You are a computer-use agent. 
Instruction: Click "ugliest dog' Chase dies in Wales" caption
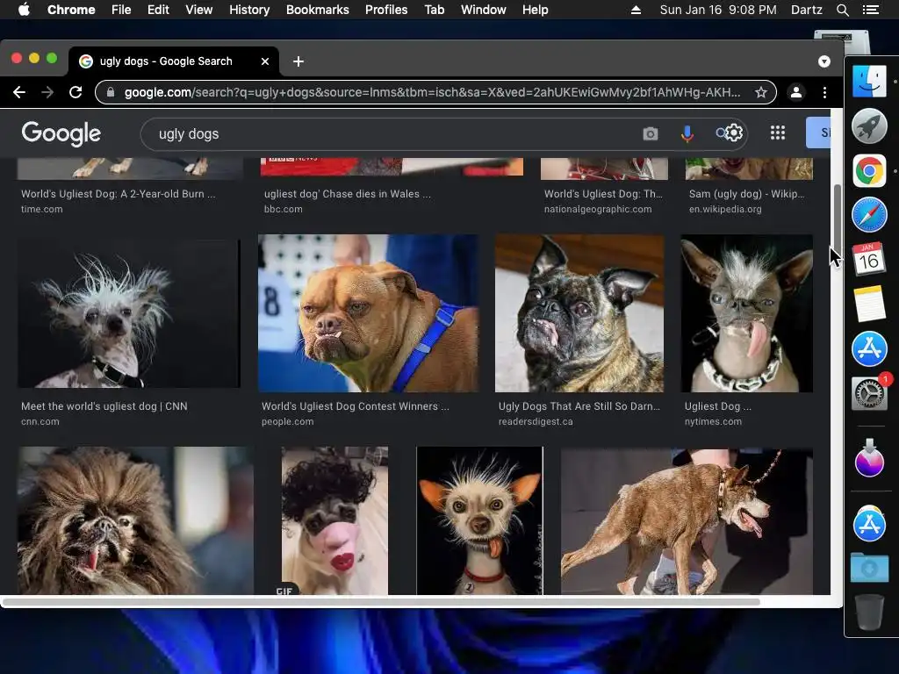click(348, 194)
